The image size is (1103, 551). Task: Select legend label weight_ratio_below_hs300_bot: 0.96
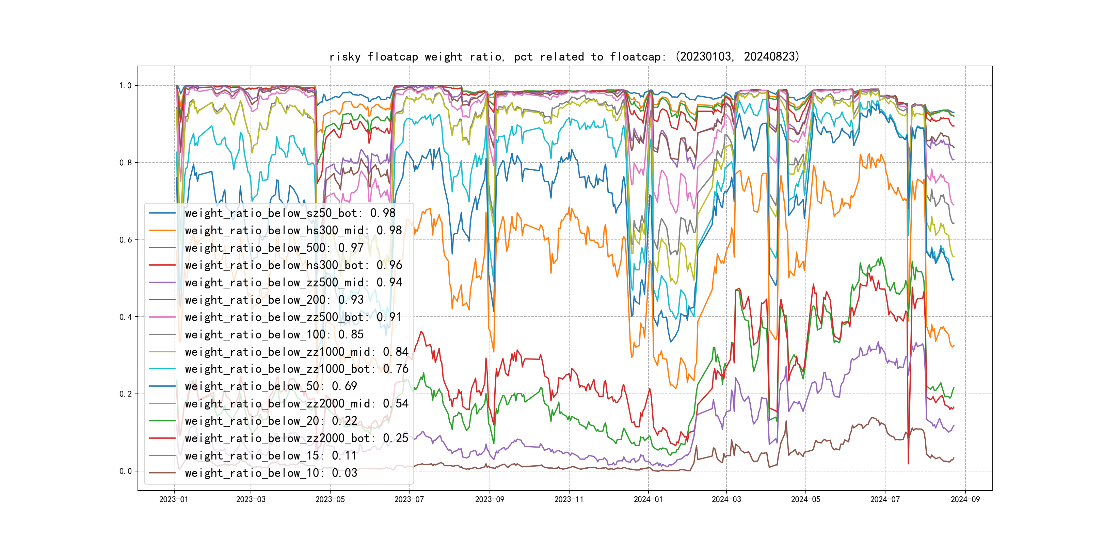pos(293,265)
